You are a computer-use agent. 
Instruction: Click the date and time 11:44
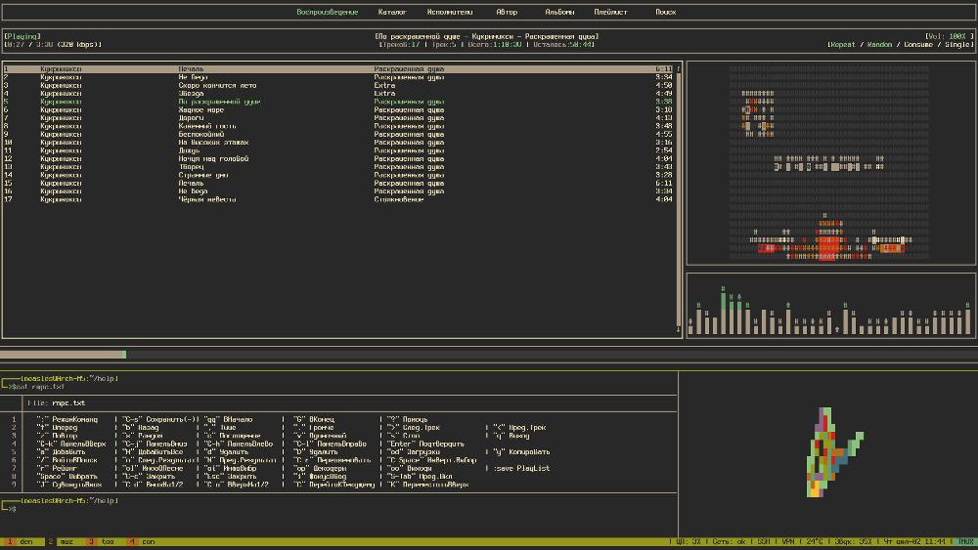[913, 542]
